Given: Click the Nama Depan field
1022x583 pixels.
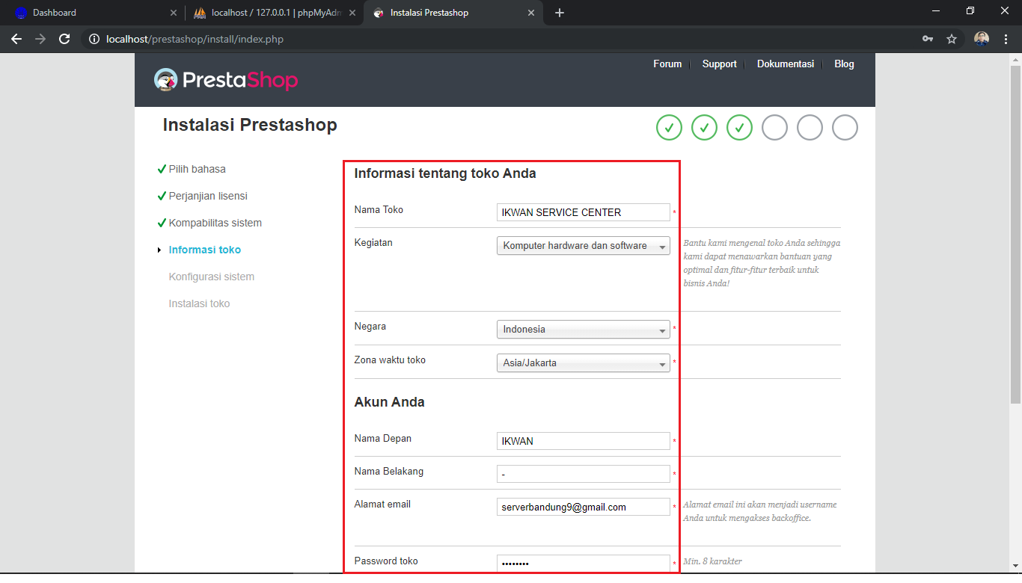Looking at the screenshot, I should click(x=584, y=441).
